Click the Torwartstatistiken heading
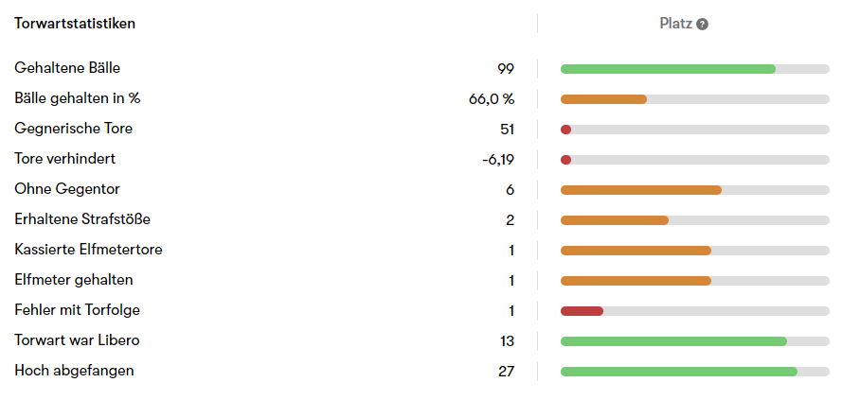842x400 pixels. click(x=75, y=24)
